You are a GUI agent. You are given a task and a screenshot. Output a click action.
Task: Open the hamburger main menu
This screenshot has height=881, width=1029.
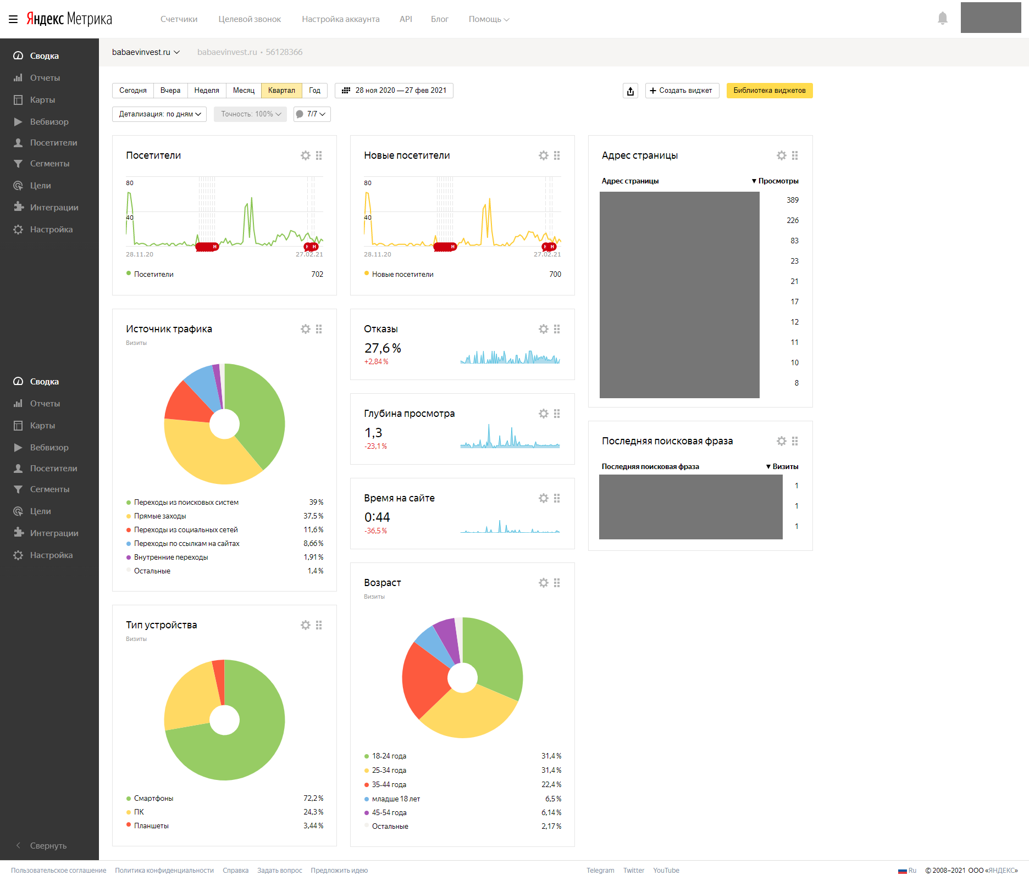coord(13,19)
